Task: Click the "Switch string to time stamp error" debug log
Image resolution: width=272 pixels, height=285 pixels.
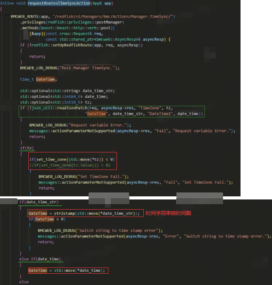Action: pyautogui.click(x=100, y=231)
